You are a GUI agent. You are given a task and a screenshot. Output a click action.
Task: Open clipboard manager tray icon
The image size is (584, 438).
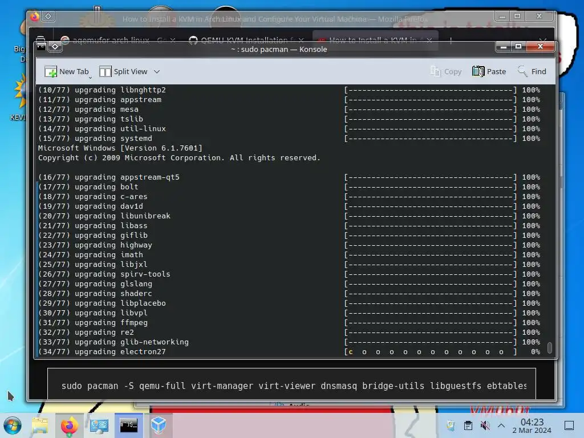coord(468,425)
